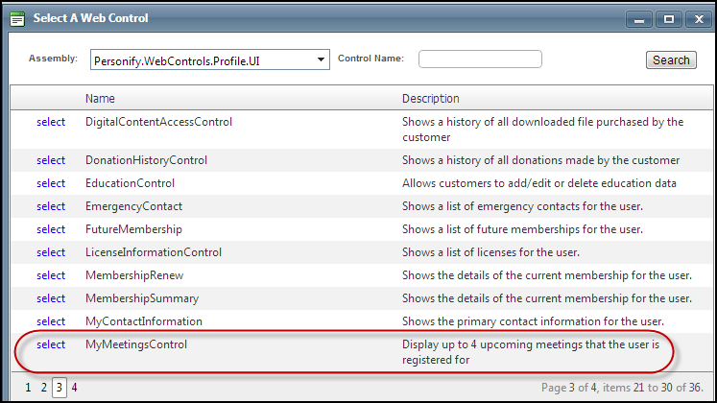The image size is (717, 403).
Task: Click into the Control Name text field
Action: point(480,59)
